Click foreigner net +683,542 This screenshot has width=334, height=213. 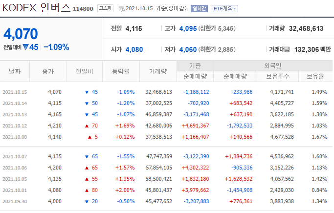(241, 103)
